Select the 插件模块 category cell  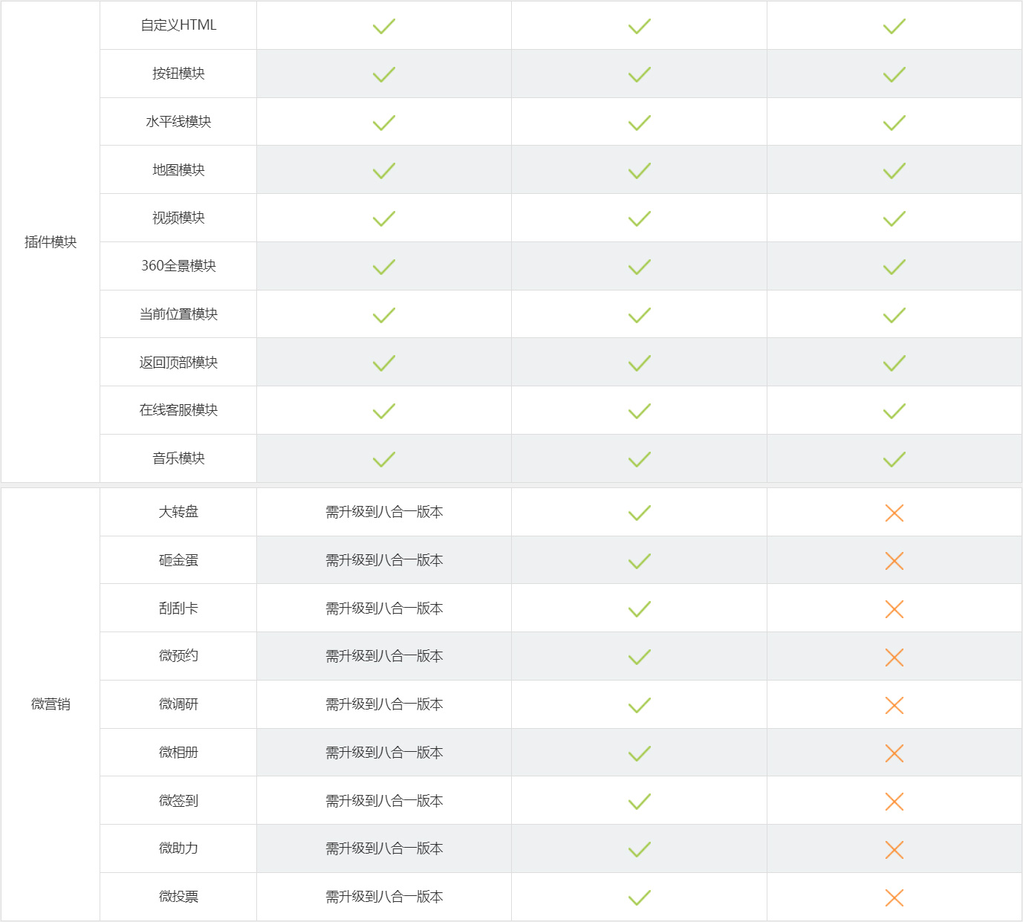51,242
